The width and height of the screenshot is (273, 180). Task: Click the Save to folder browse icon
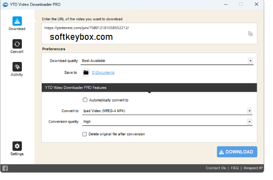(86, 72)
